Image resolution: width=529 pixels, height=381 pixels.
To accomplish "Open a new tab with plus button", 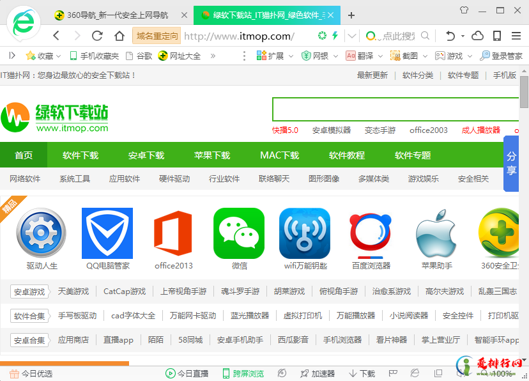I will point(351,15).
